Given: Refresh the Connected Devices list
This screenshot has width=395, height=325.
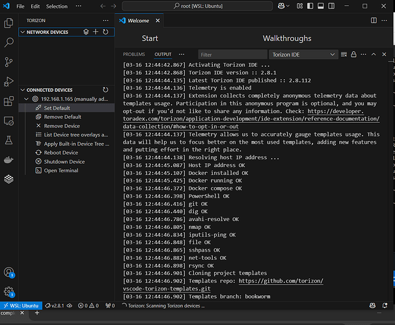Looking at the screenshot, I should coord(105,90).
